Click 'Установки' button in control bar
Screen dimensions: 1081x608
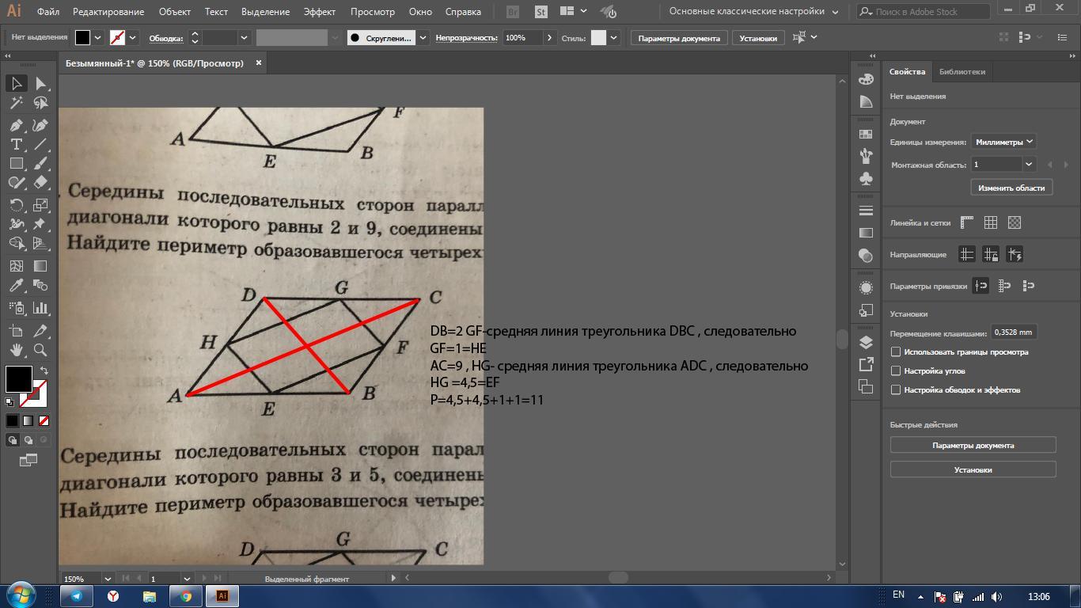click(758, 38)
